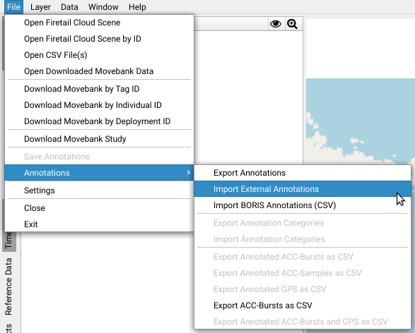Choose Download Movebank by Individual ID

click(99, 105)
